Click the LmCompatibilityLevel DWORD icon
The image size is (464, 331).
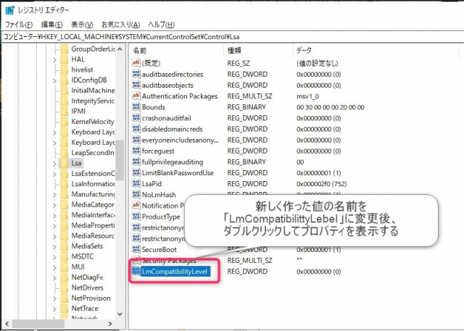(136, 272)
